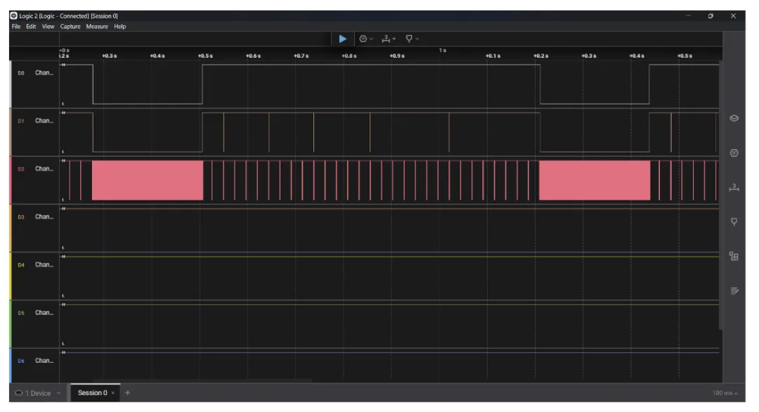Open the Edit menu
Screen dimensions: 759x412
point(31,27)
